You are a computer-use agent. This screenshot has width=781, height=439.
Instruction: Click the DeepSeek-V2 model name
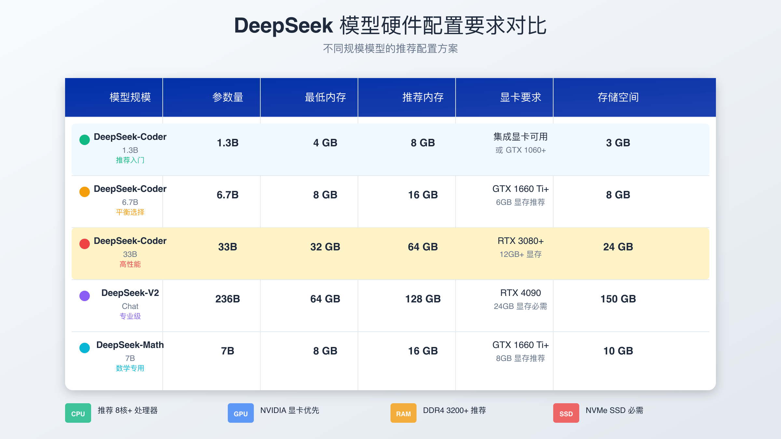click(x=130, y=293)
